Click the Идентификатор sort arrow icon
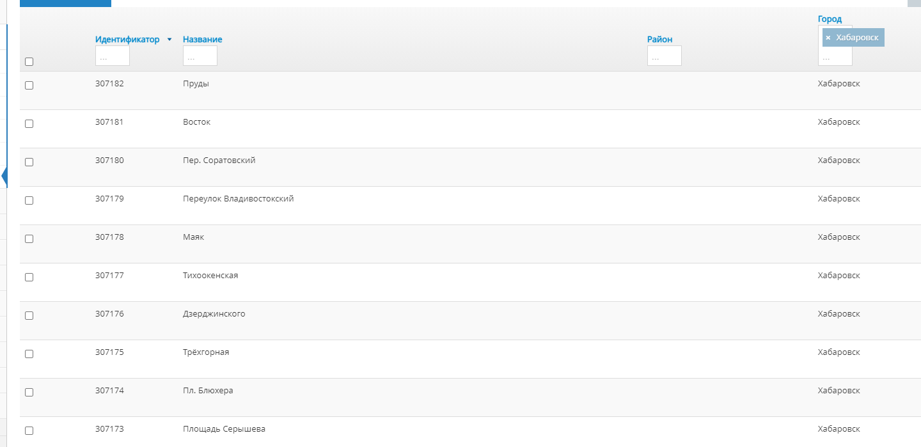Screen dimensions: 921x447 coord(169,40)
